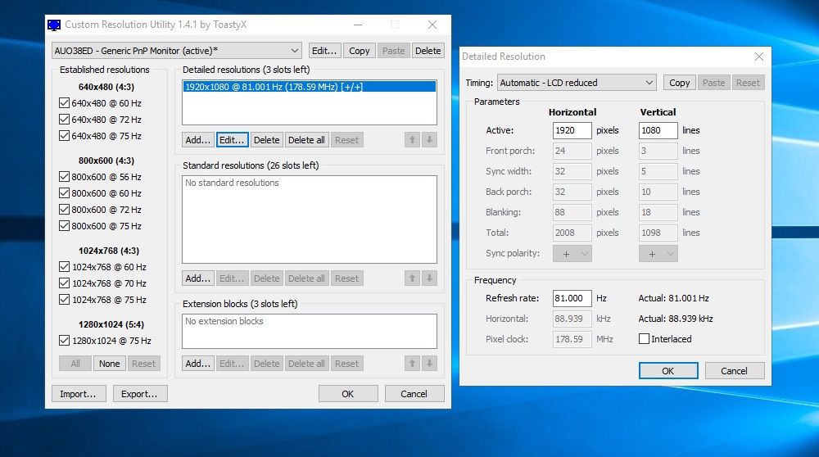Viewport: 819px width, 457px height.
Task: Click vertical Front porch field
Action: pos(658,151)
